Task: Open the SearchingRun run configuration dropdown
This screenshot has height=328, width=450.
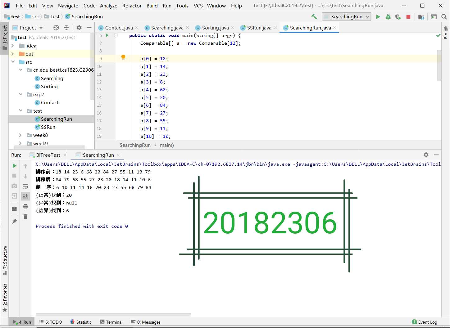Action: point(347,17)
